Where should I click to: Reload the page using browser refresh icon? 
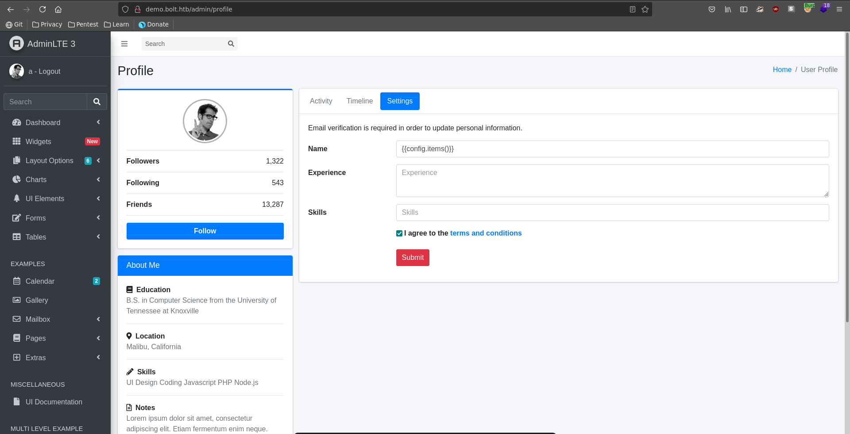pos(42,9)
